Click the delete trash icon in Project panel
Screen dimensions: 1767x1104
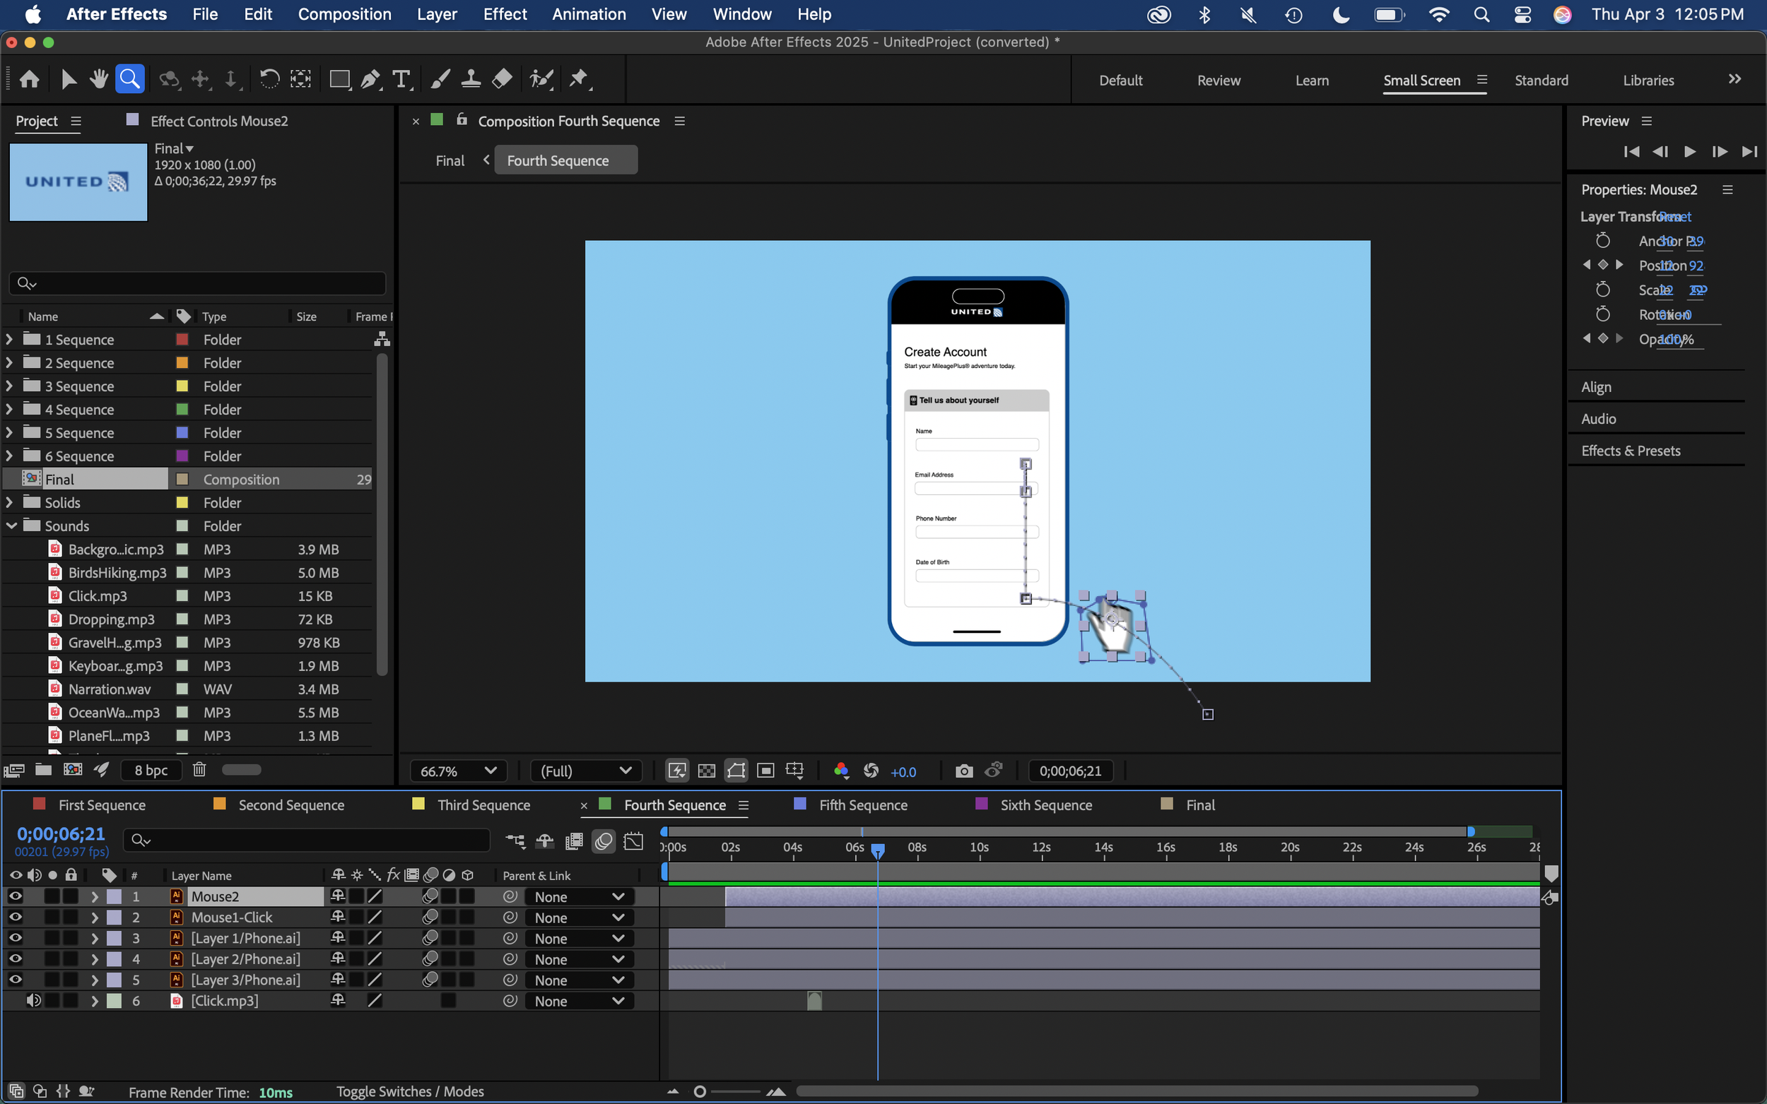(x=199, y=770)
